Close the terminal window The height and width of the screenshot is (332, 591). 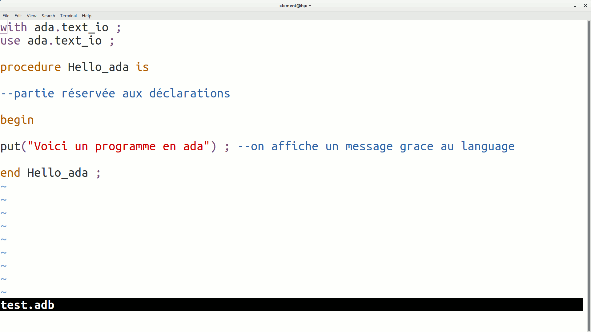coord(585,6)
